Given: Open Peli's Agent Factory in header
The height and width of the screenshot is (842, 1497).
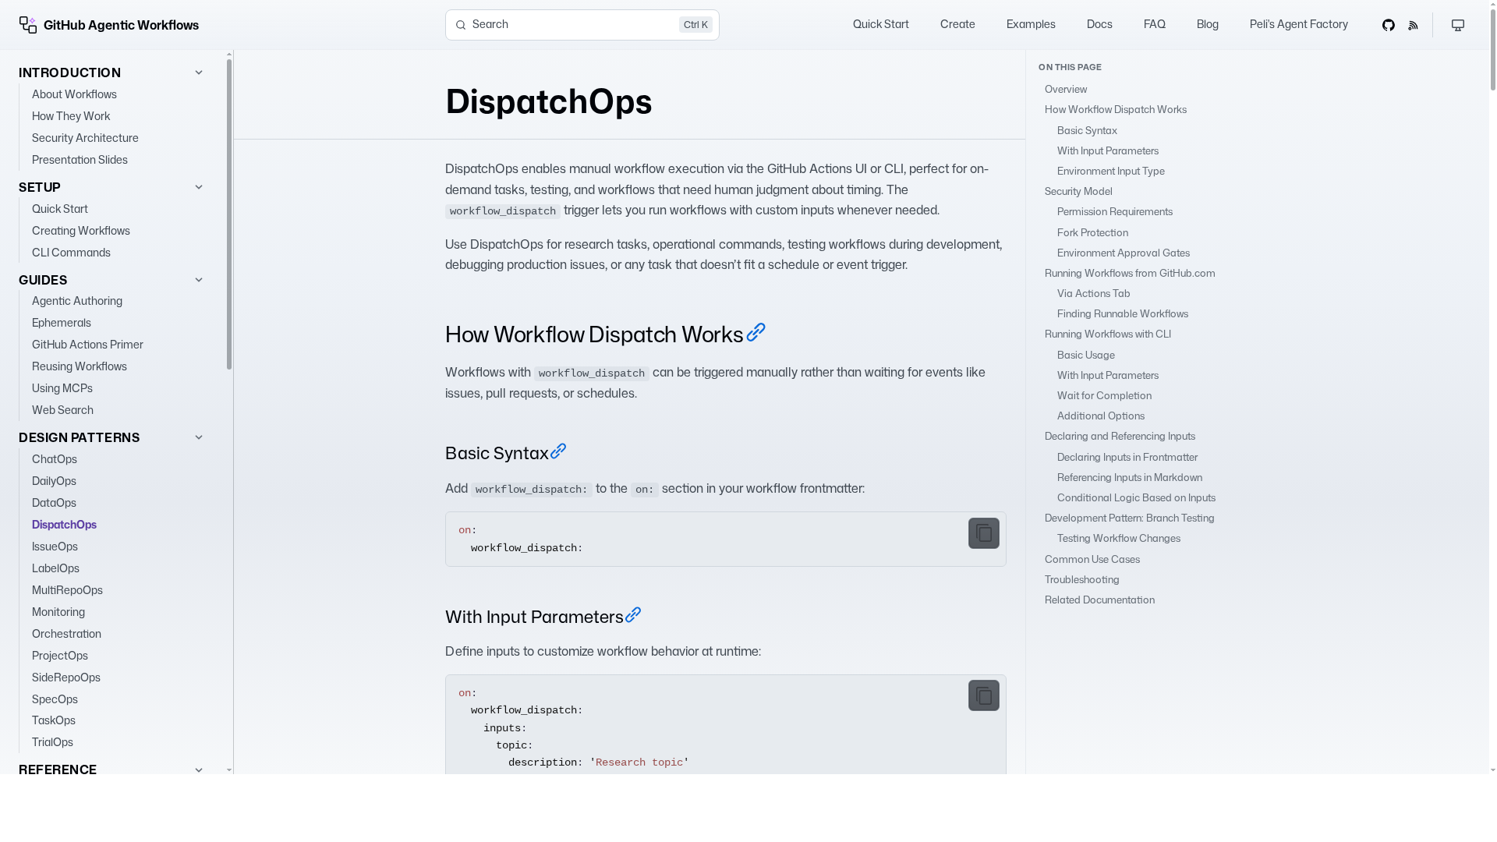Looking at the screenshot, I should 1298,25.
